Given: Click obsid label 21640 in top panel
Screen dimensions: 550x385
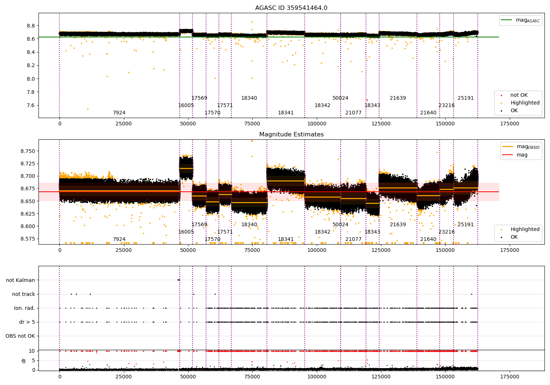Looking at the screenshot, I should pos(428,113).
